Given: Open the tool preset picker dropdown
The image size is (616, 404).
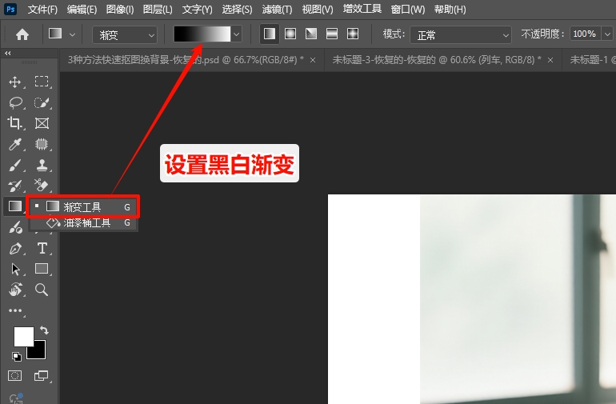Looking at the screenshot, I should (x=72, y=34).
